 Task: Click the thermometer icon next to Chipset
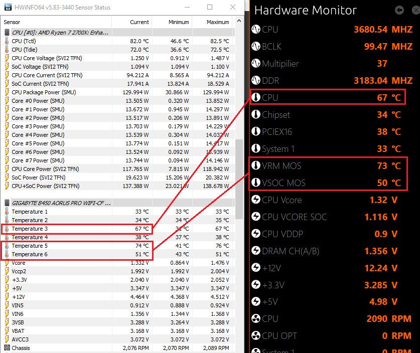[256, 115]
